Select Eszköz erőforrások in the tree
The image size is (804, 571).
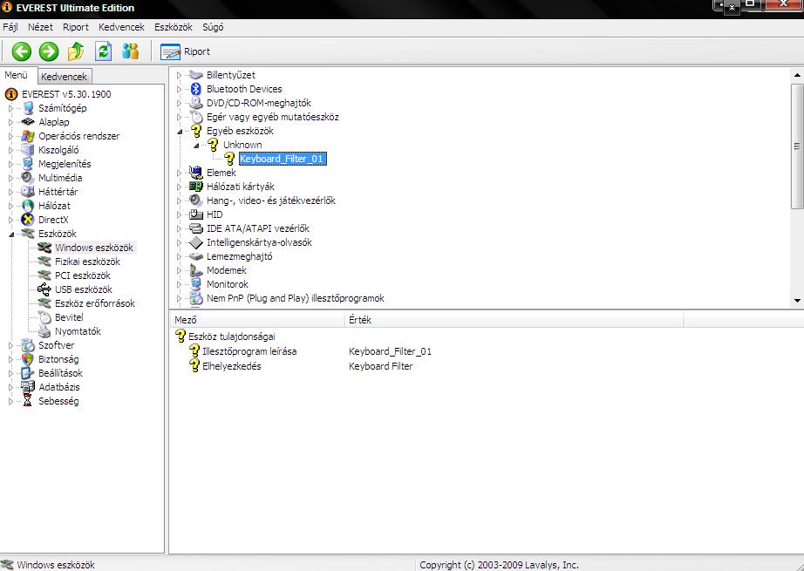pyautogui.click(x=95, y=303)
